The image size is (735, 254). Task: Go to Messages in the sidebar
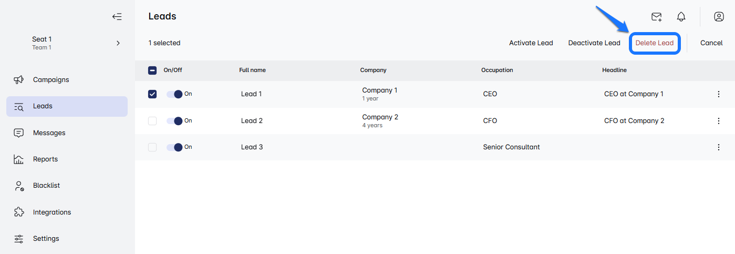click(49, 133)
